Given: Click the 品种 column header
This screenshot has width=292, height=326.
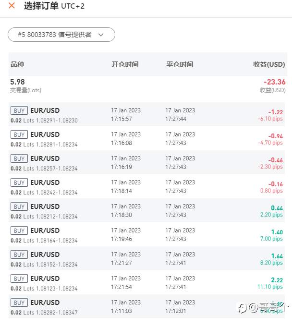Looking at the screenshot, I should [17, 64].
